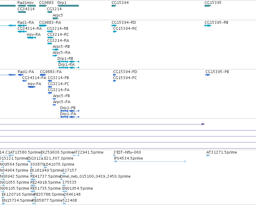Select the CG9883-PA protein
This screenshot has width=256, height=205.
point(51,72)
